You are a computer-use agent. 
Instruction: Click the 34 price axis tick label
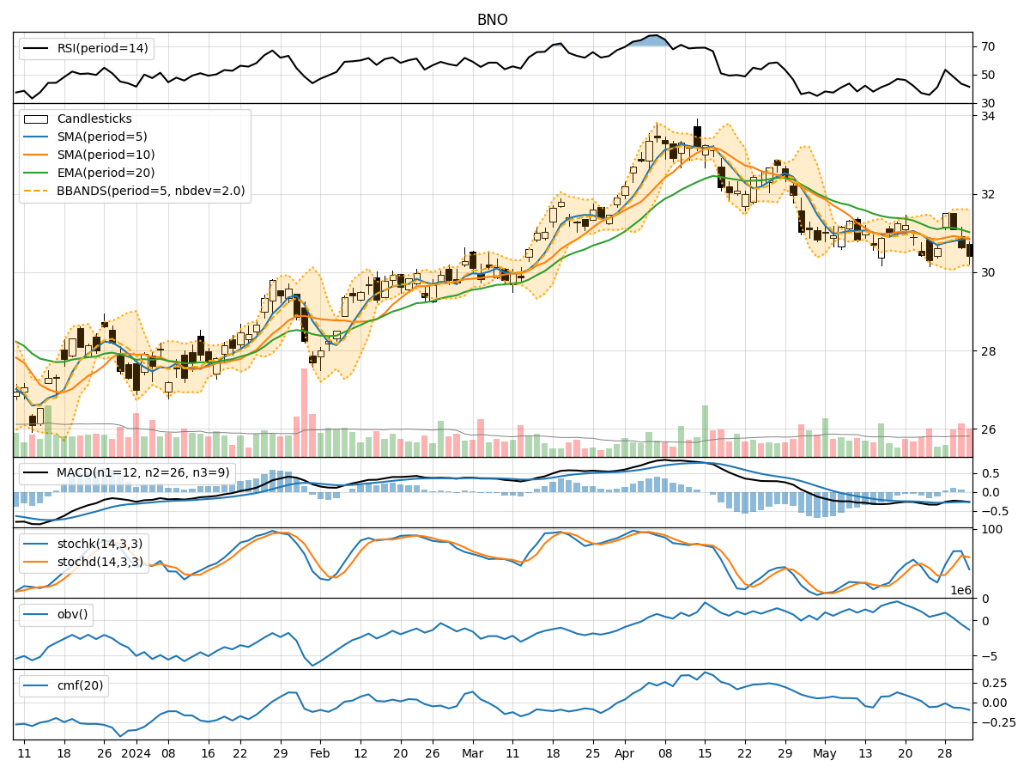(989, 116)
